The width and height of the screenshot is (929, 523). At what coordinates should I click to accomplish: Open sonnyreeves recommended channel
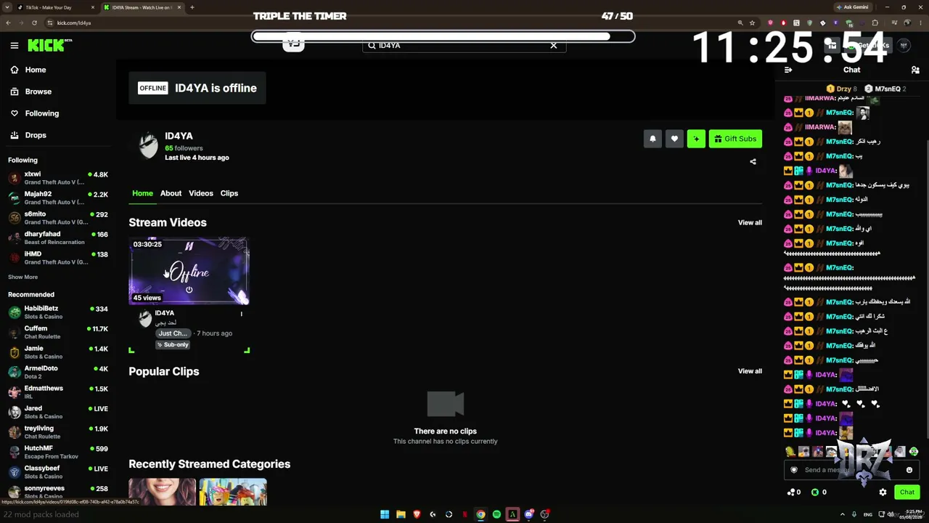click(58, 492)
